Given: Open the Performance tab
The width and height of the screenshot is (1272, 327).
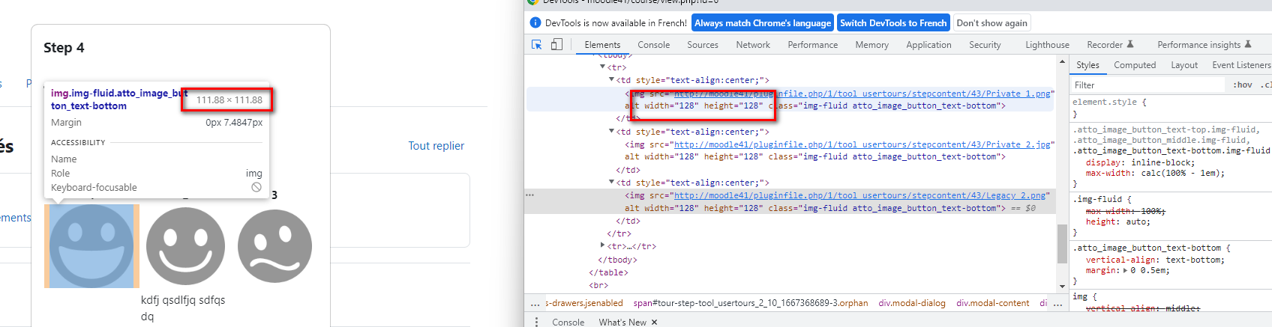Looking at the screenshot, I should [x=812, y=45].
